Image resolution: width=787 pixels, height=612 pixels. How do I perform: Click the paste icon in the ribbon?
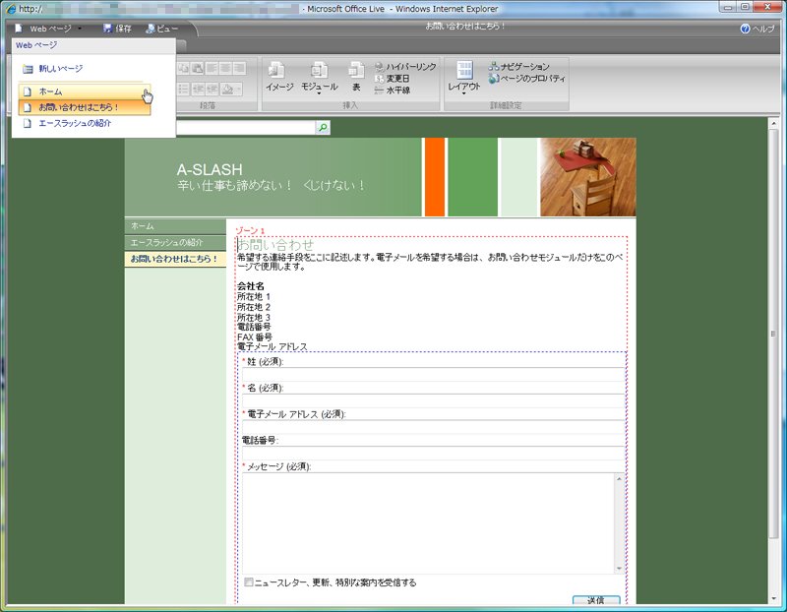pos(198,68)
